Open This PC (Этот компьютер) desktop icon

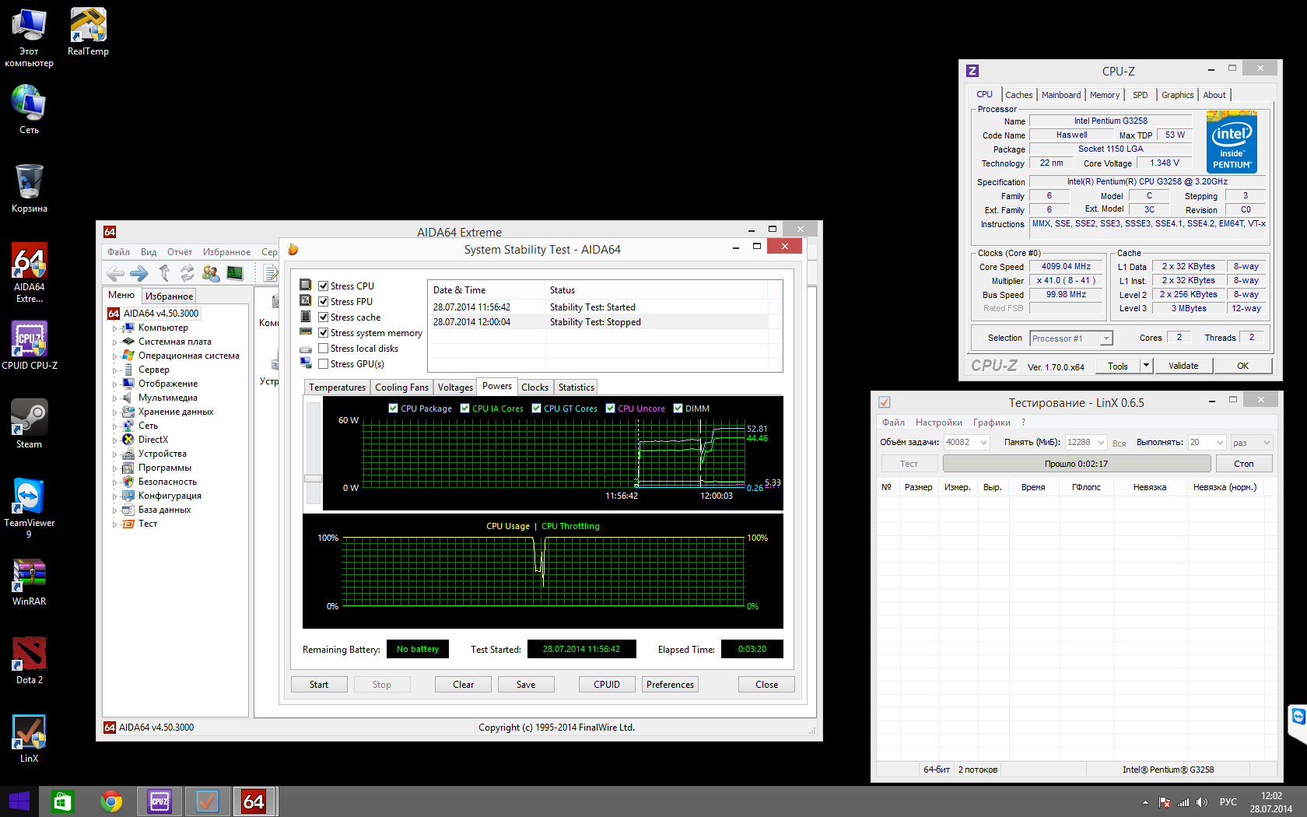29,37
